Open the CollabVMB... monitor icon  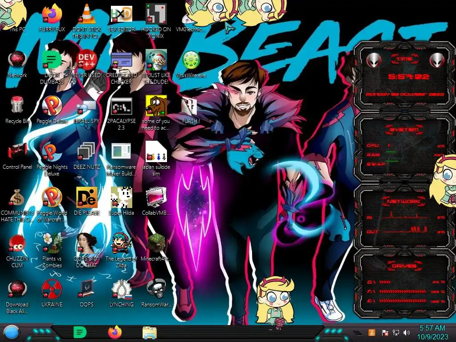tap(156, 198)
